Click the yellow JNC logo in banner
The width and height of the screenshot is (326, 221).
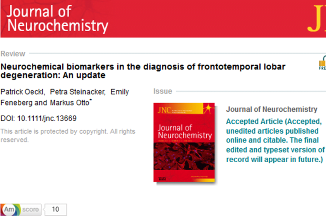tap(317, 22)
